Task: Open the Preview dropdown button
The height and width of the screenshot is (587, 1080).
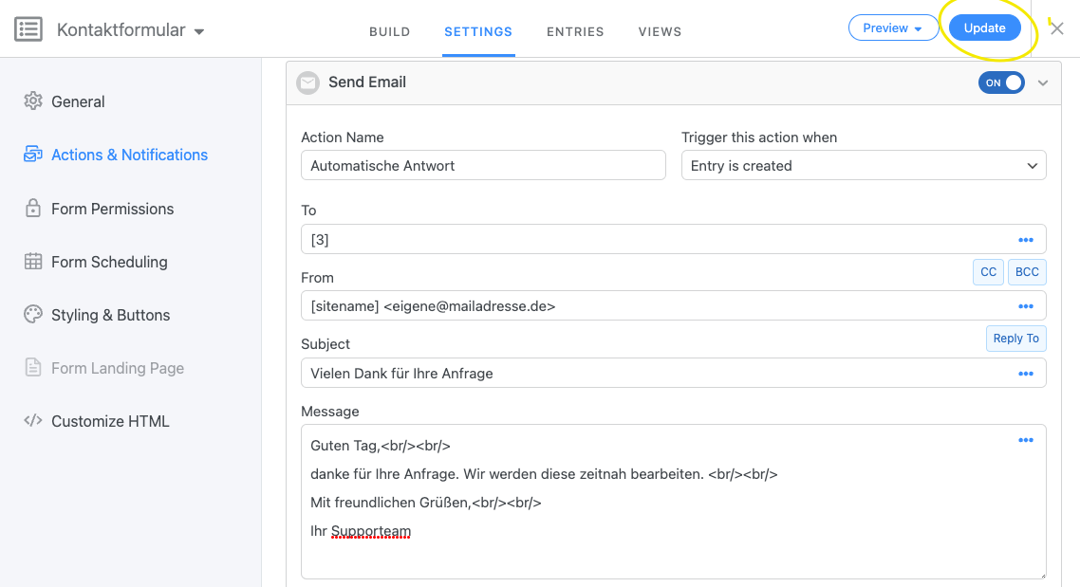Action: pos(893,28)
